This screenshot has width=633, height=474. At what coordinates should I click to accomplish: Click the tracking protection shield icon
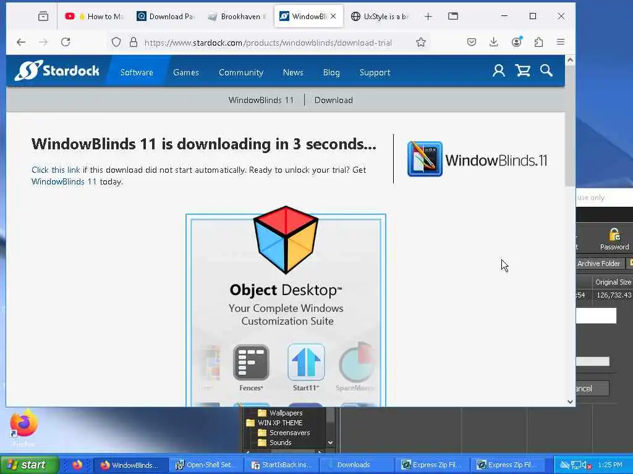coord(116,43)
